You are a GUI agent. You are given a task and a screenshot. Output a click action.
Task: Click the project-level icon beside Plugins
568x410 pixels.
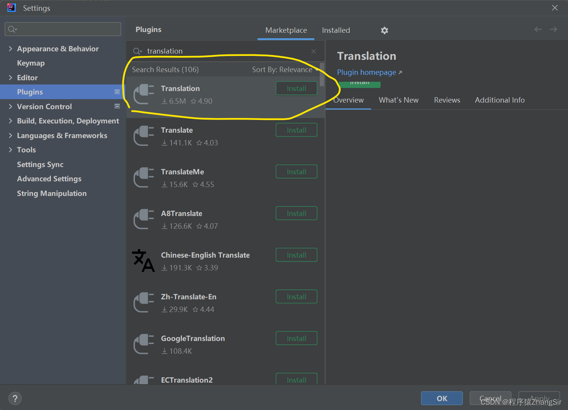[x=117, y=92]
